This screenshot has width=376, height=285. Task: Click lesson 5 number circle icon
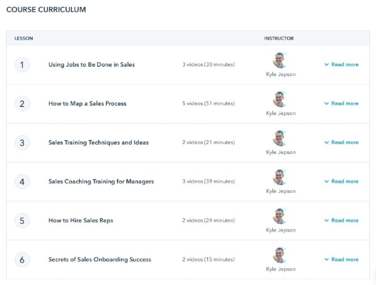[22, 221]
